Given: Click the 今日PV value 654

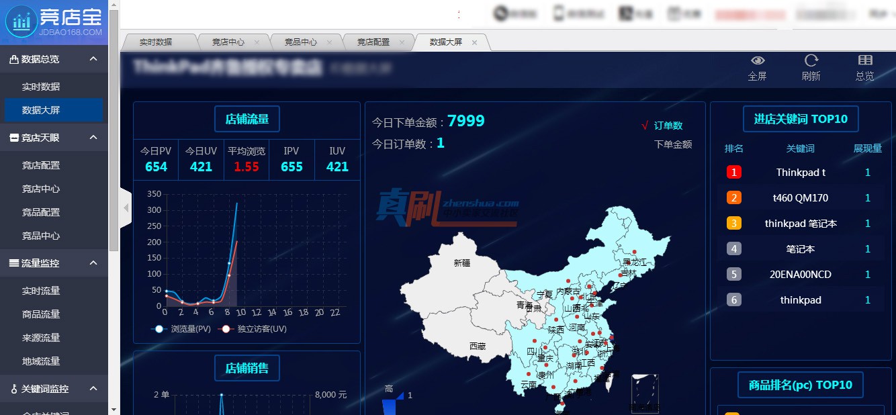Looking at the screenshot, I should (156, 167).
